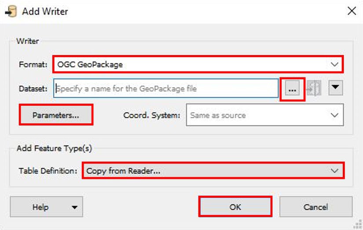The width and height of the screenshot is (363, 230).
Task: Browse for dataset using the ellipsis button
Action: click(x=292, y=88)
